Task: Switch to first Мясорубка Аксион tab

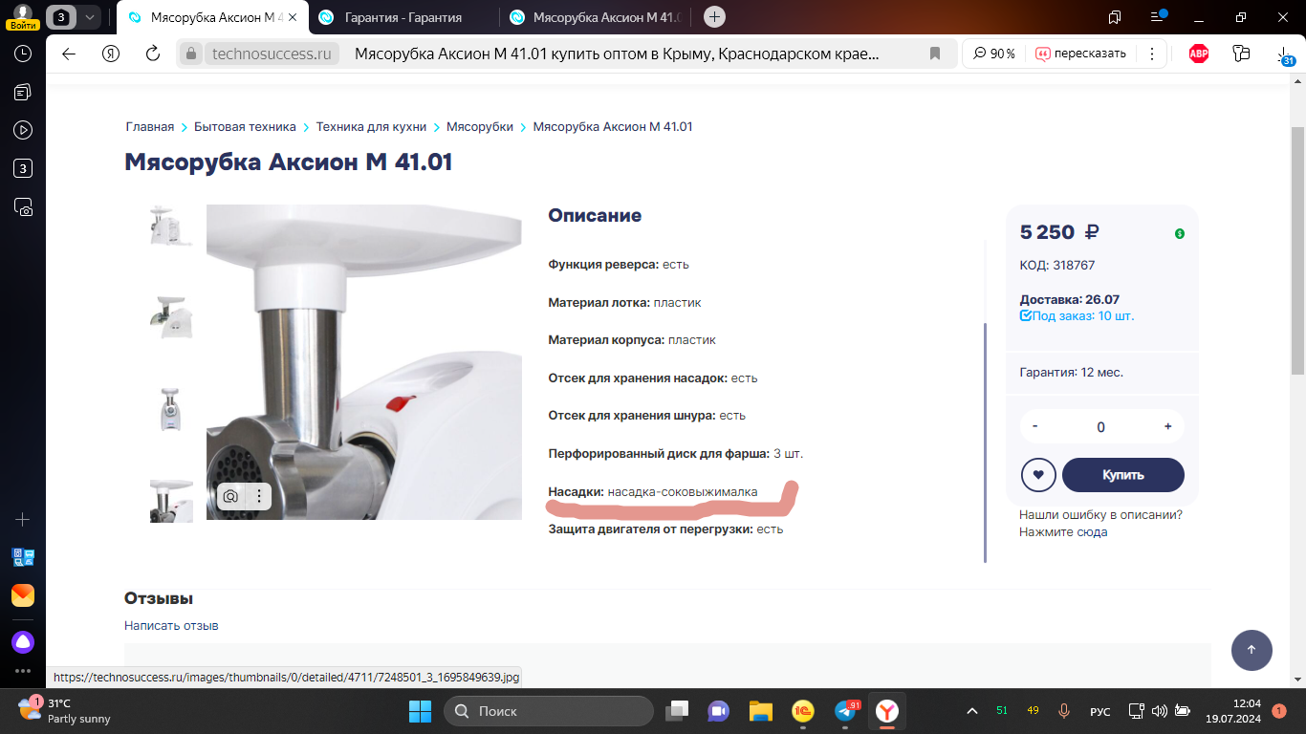Action: pyautogui.click(x=210, y=17)
